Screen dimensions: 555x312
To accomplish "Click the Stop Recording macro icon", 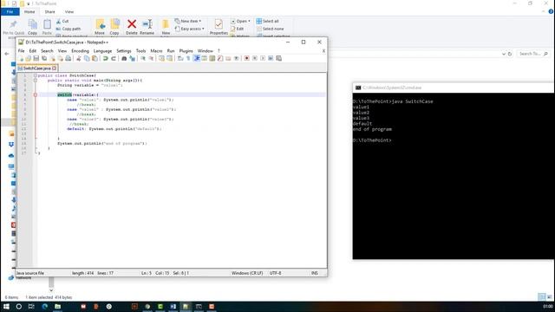I will coord(255,58).
